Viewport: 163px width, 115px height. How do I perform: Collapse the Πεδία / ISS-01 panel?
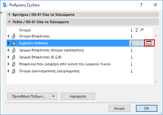point(9,22)
